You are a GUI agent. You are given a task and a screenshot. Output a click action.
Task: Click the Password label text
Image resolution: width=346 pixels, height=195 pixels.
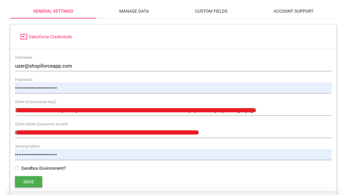pos(23,79)
